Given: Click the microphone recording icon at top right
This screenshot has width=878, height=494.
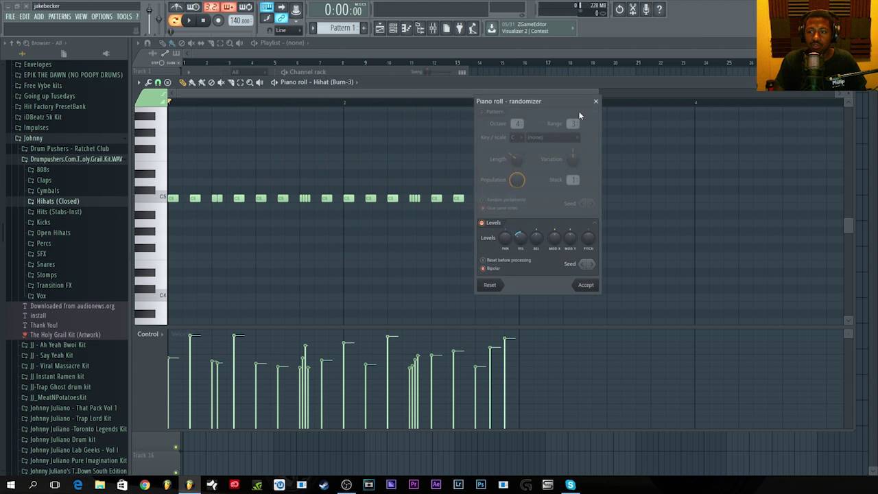Looking at the screenshot, I should (x=646, y=10).
